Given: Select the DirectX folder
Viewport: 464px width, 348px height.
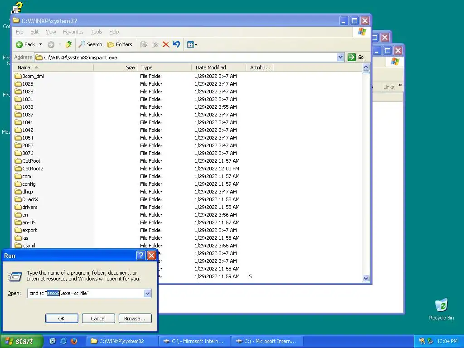Looking at the screenshot, I should click(26, 199).
